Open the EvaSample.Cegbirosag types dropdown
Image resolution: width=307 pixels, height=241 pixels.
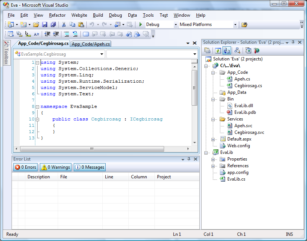(102, 54)
